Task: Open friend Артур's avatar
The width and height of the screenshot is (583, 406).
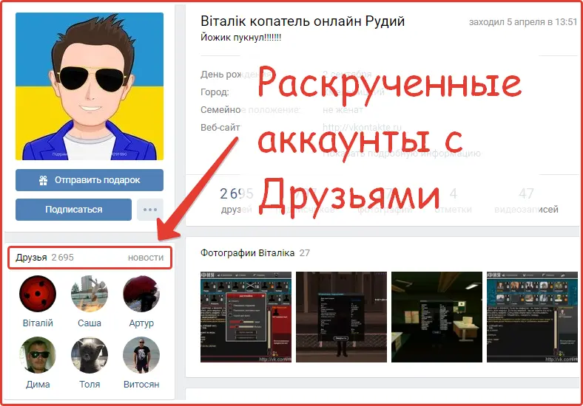Action: 141,294
